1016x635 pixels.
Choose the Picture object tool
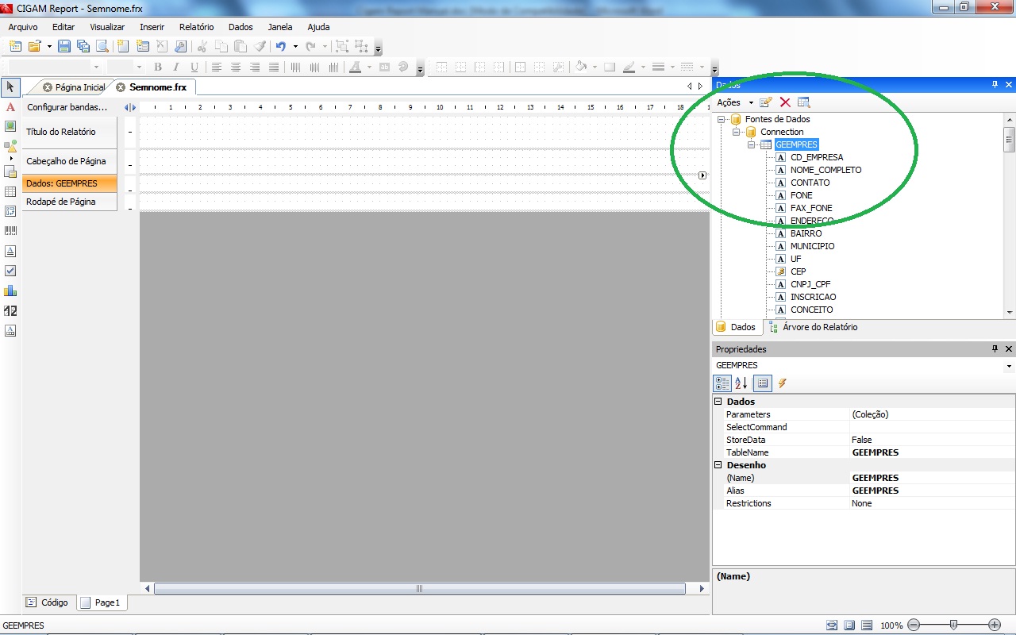[x=10, y=126]
